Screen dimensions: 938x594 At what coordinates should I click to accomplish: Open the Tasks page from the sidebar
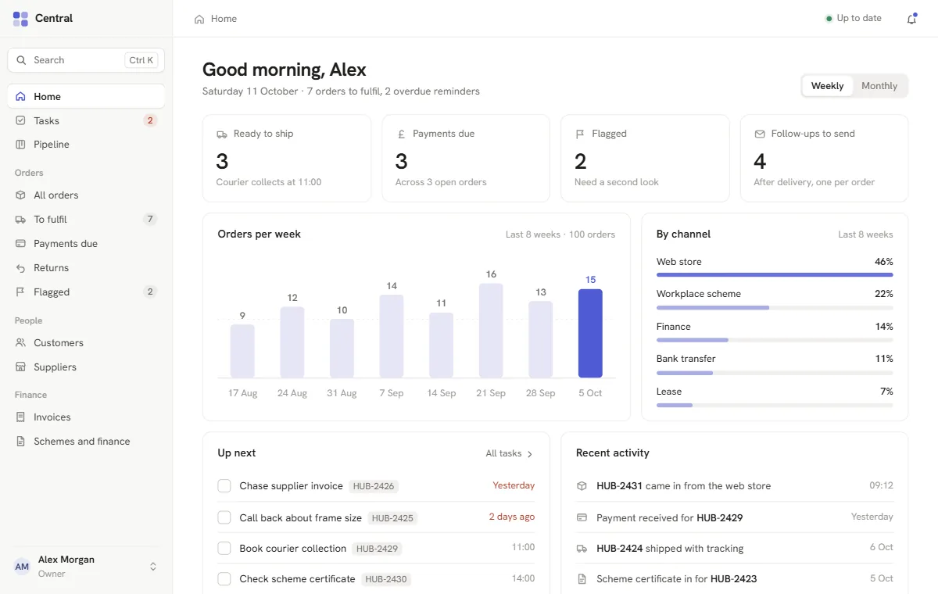click(86, 121)
